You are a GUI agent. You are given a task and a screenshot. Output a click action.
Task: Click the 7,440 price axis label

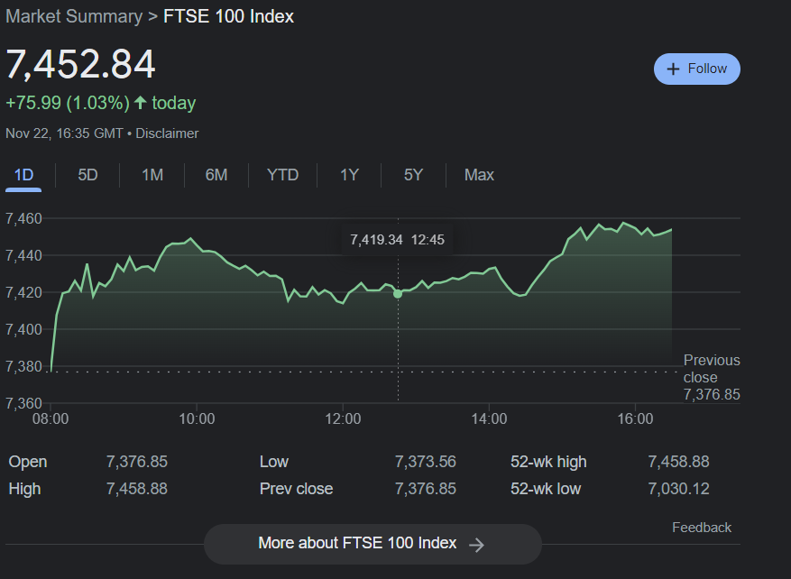click(x=23, y=256)
